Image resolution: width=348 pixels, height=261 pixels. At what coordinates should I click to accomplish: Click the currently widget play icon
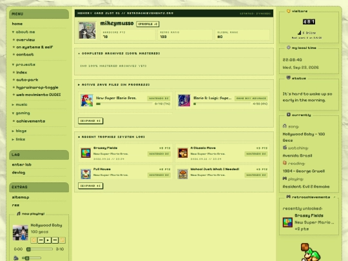pyautogui.click(x=288, y=115)
